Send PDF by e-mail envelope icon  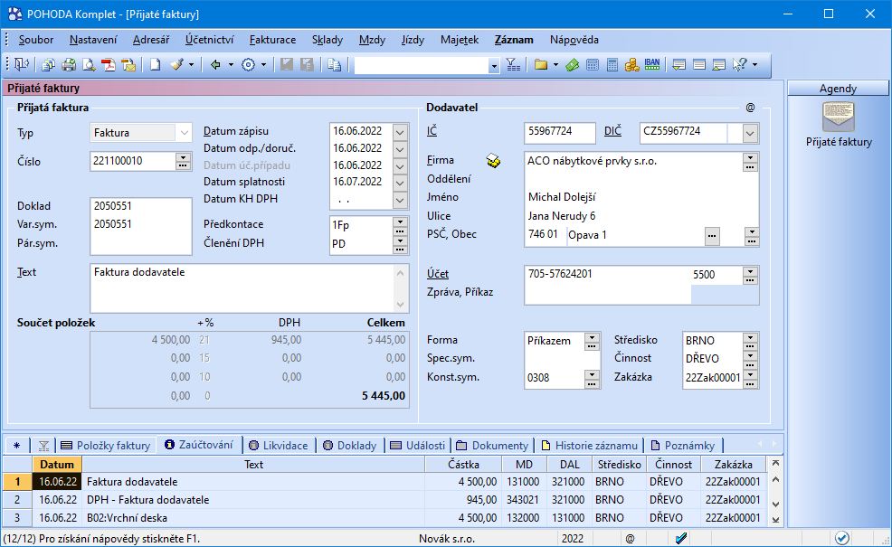coord(129,65)
